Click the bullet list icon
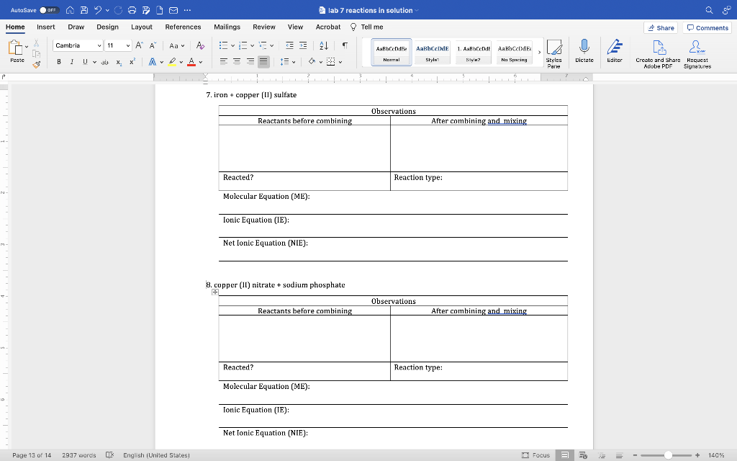Viewport: 737px width, 461px height. (x=224, y=45)
